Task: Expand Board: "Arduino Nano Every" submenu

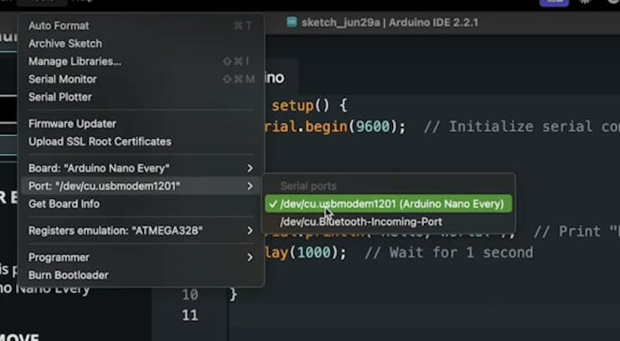Action: [x=141, y=168]
